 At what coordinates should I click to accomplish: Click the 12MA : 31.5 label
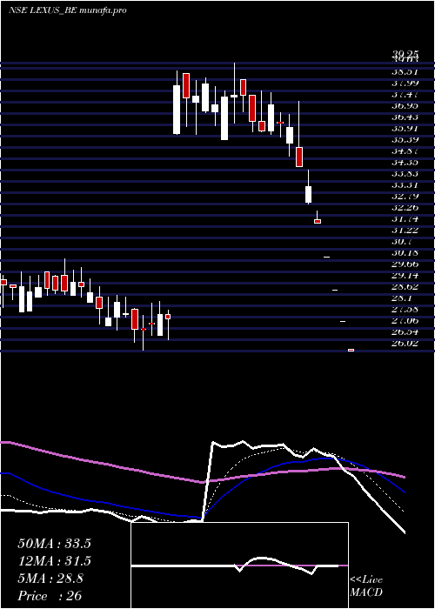point(54,561)
